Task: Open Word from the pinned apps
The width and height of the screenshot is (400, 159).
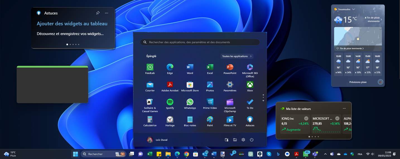Action: pos(190,69)
